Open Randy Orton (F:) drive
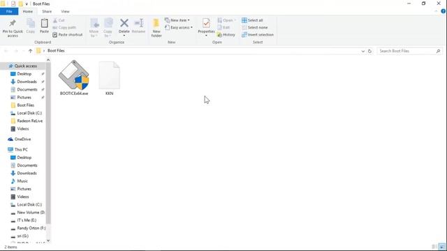447x251 pixels. (31, 228)
